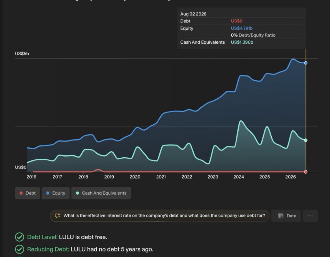
Task: Click the 2023 x-axis label
Action: 213,177
